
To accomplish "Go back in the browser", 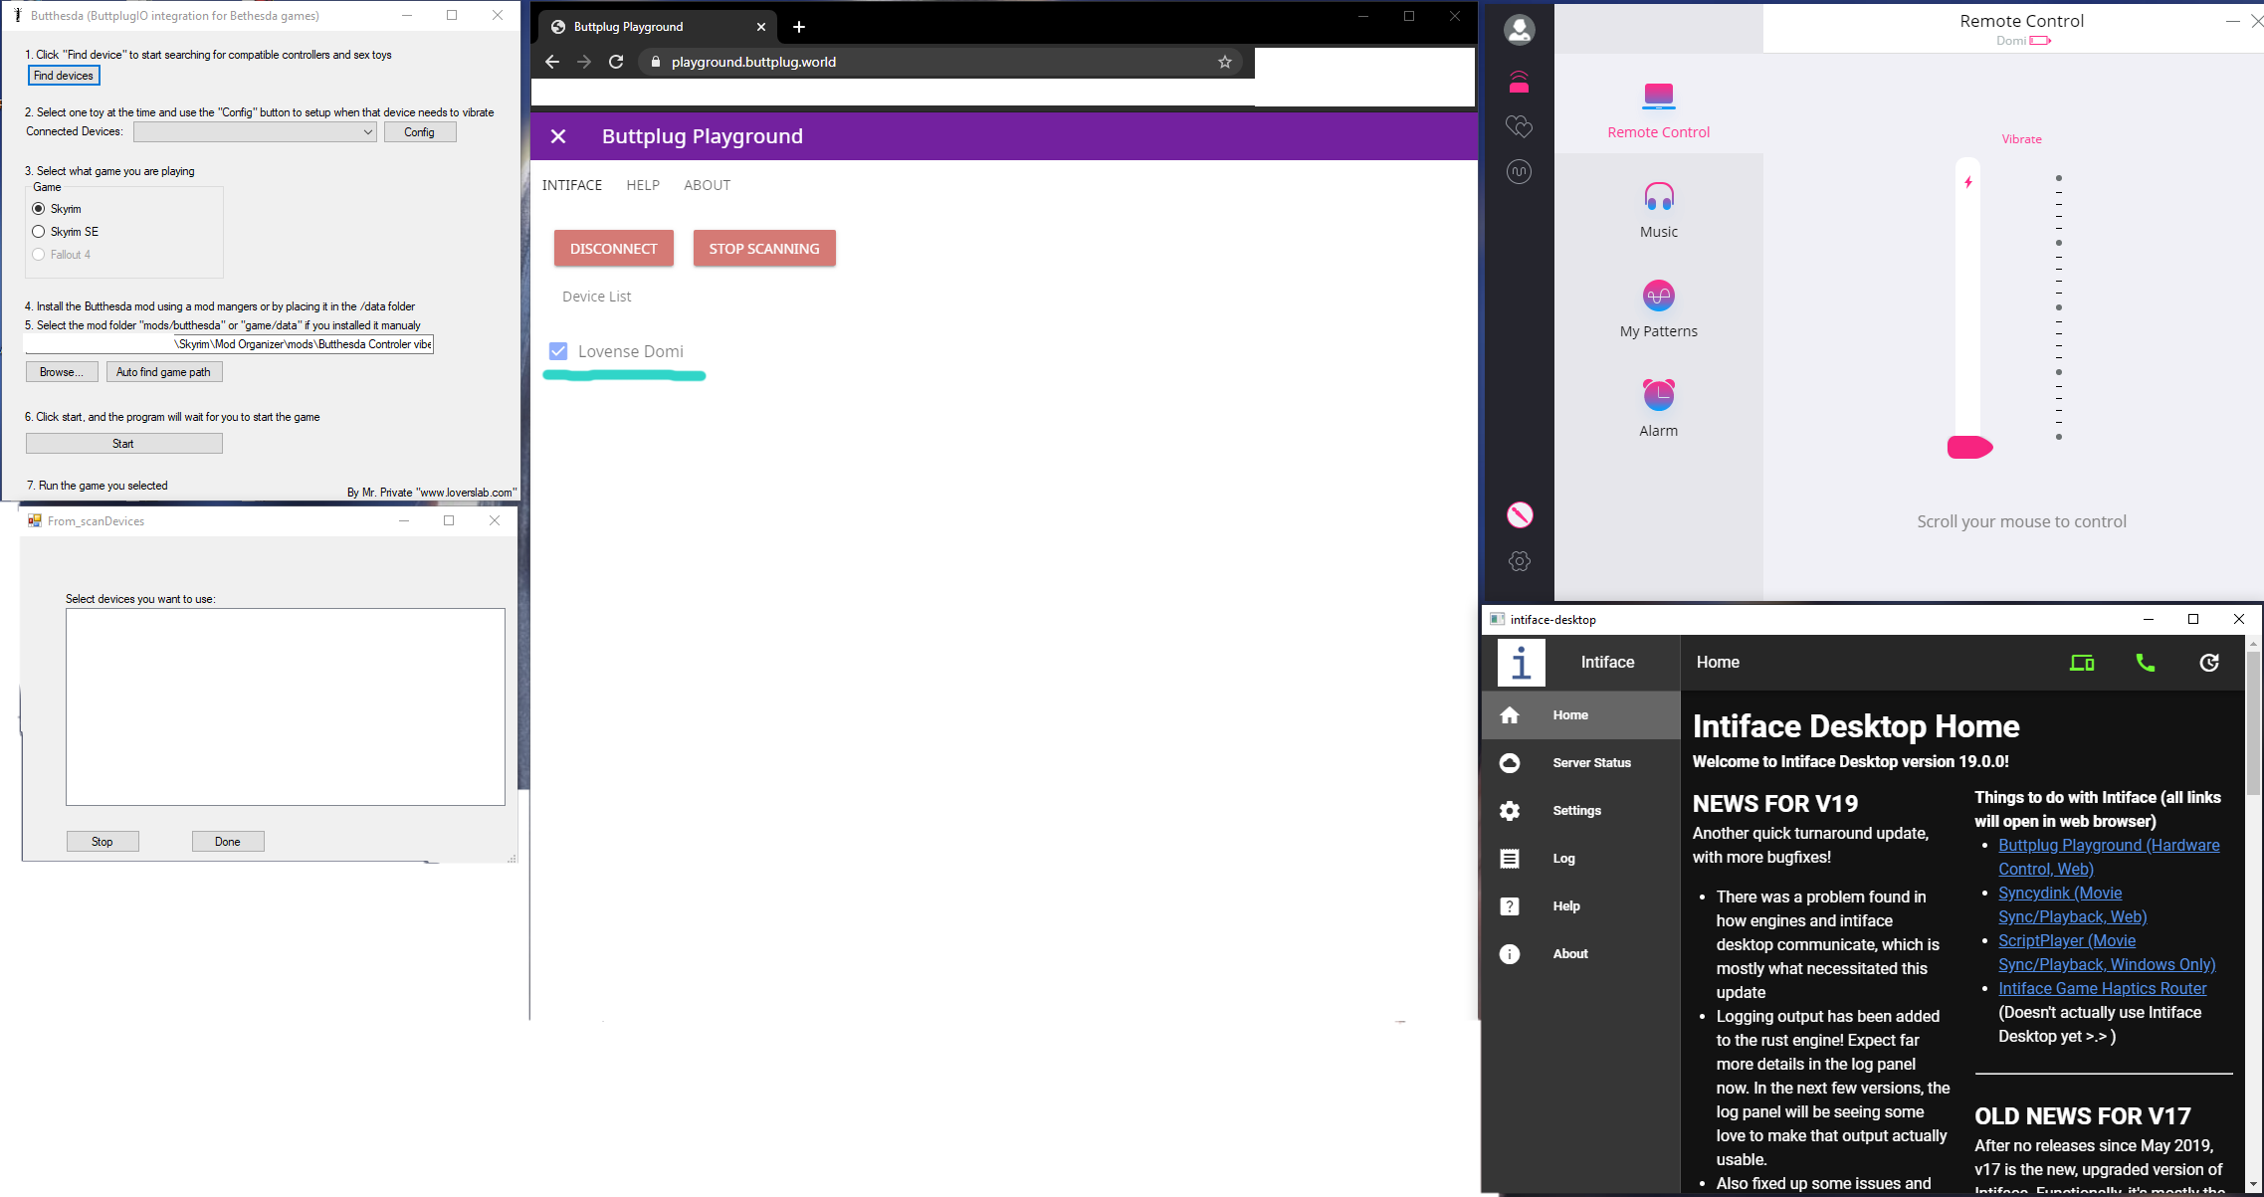I will point(552,62).
